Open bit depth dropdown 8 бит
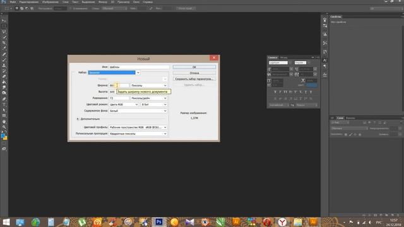The image size is (404, 227). pos(154,105)
